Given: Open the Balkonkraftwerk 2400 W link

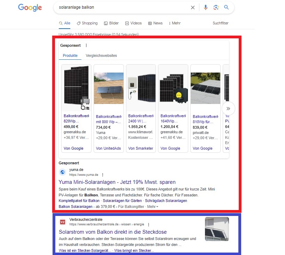Looking at the screenshot, I should tap(141, 118).
